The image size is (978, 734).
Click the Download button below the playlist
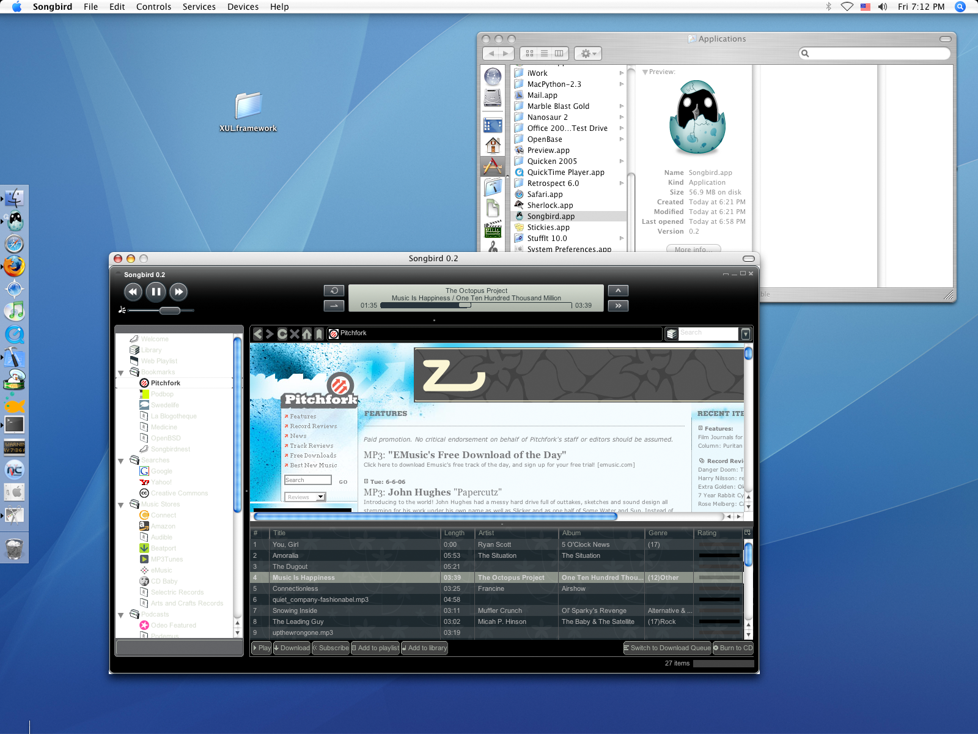pyautogui.click(x=292, y=648)
